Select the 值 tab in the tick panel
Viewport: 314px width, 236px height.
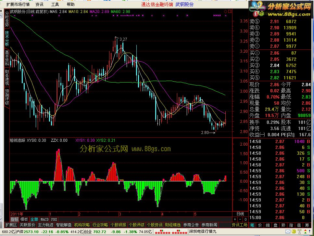click(299, 225)
